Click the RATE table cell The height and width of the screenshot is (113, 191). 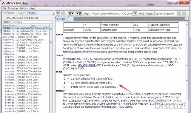coord(141,30)
